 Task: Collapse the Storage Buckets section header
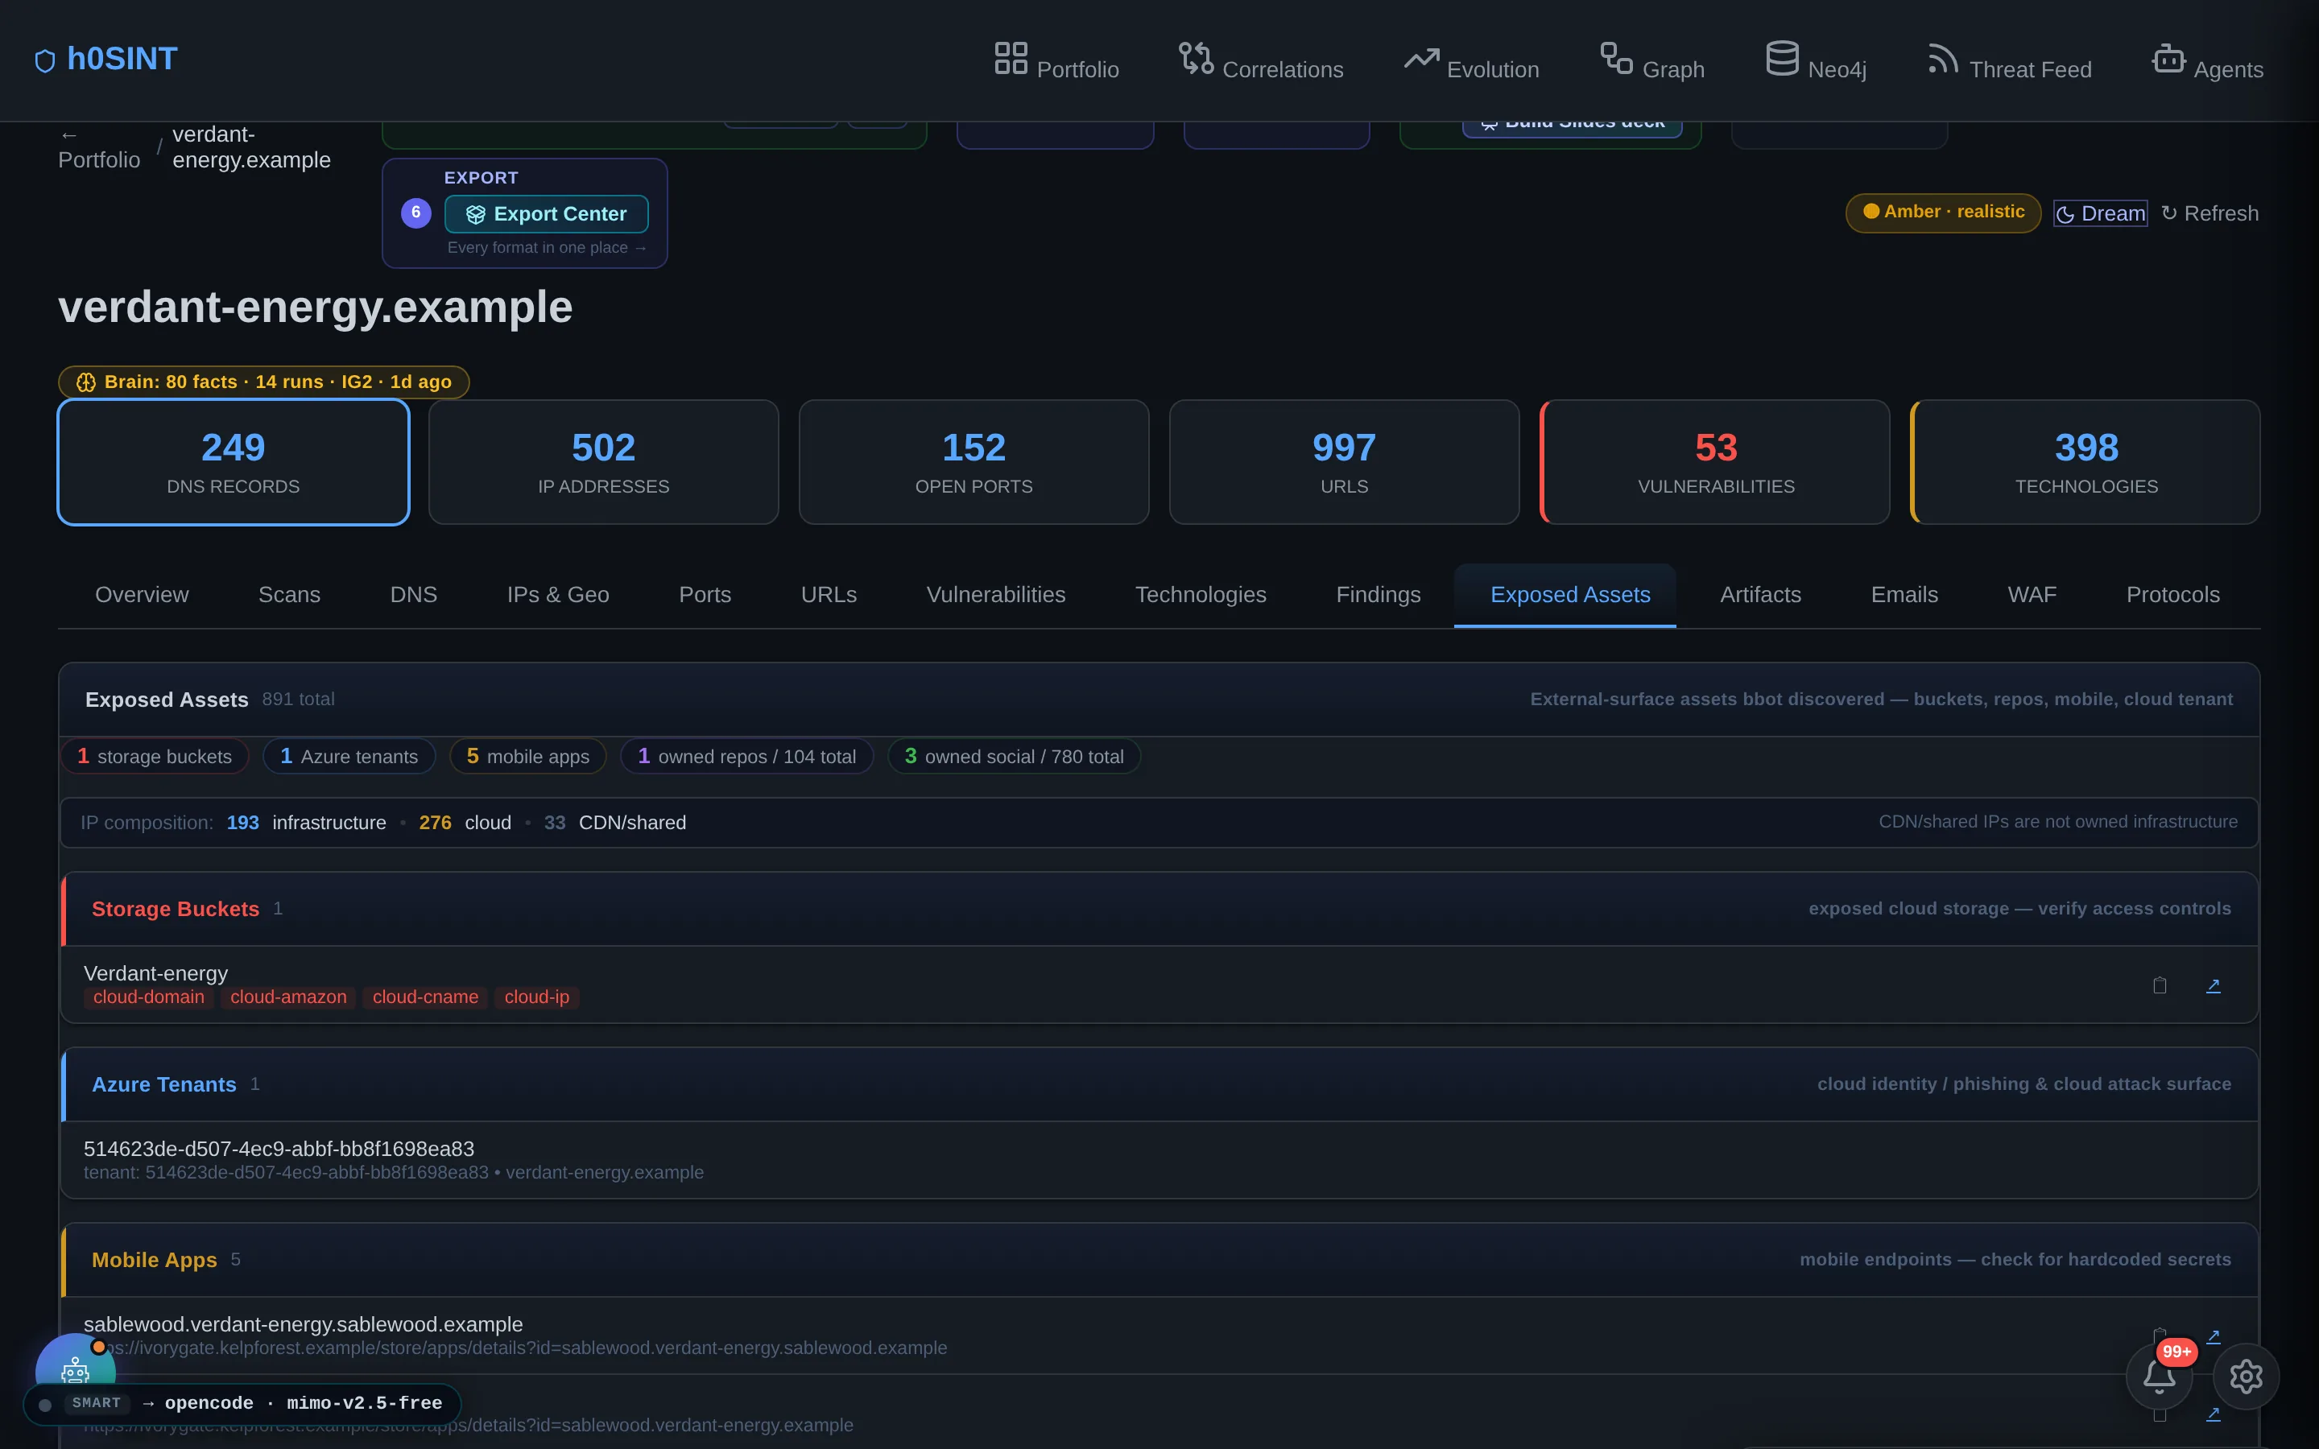[1159, 909]
